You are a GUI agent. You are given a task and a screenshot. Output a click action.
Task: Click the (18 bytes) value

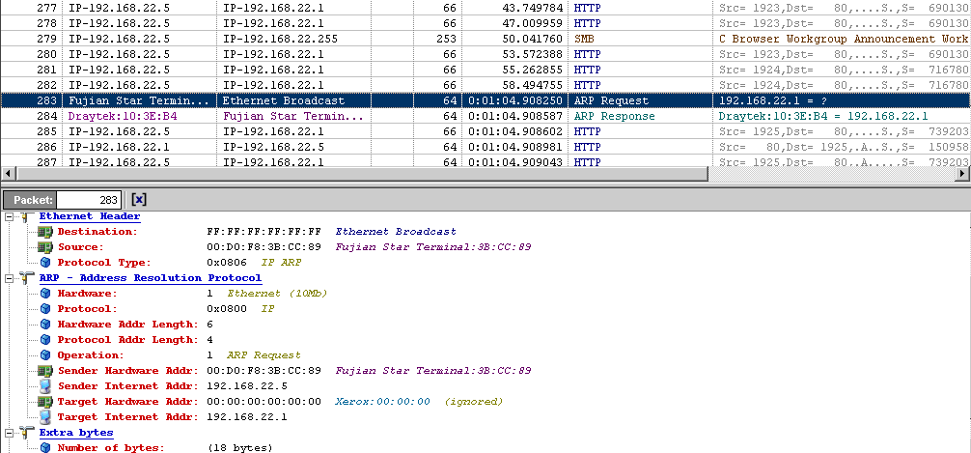240,448
